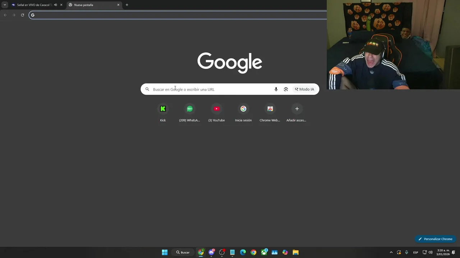Go back with the browser back arrow

tap(5, 15)
